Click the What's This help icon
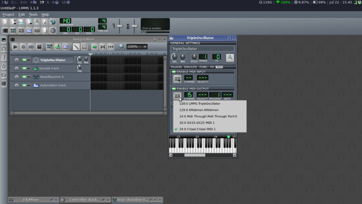 click(x=53, y=22)
